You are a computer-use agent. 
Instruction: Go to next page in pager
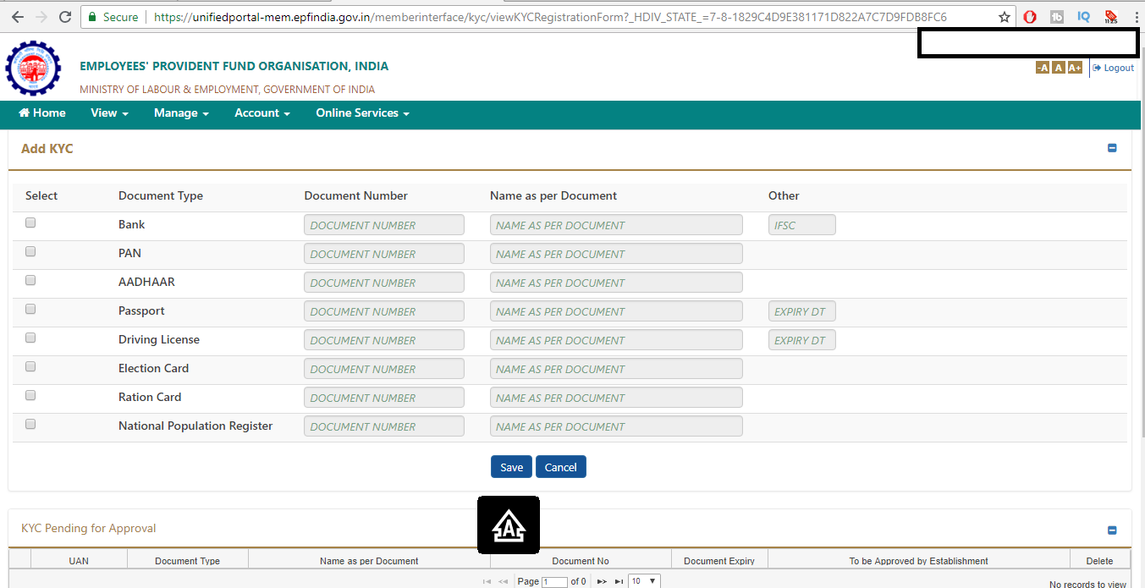tap(602, 581)
